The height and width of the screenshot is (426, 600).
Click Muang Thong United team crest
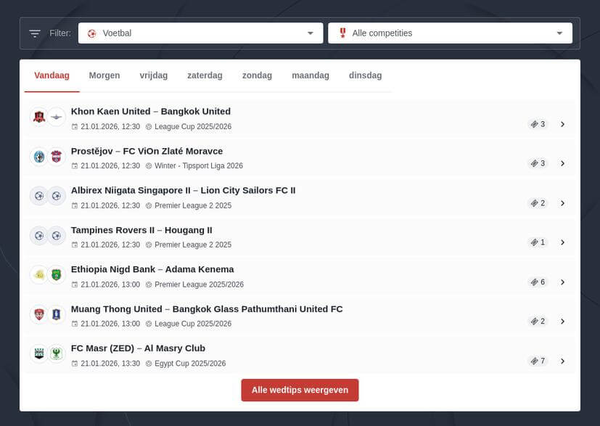tap(39, 314)
